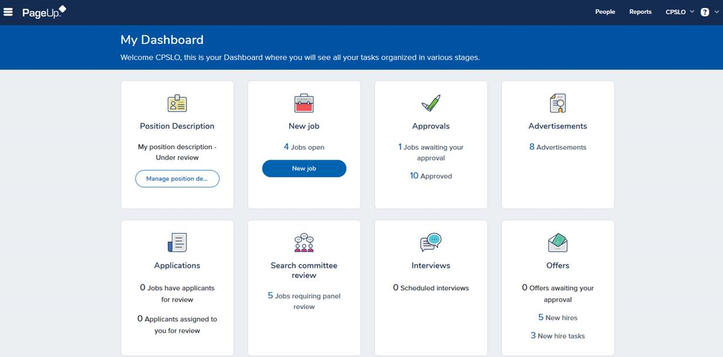Click the Applications card title
The width and height of the screenshot is (723, 357).
[x=177, y=265]
